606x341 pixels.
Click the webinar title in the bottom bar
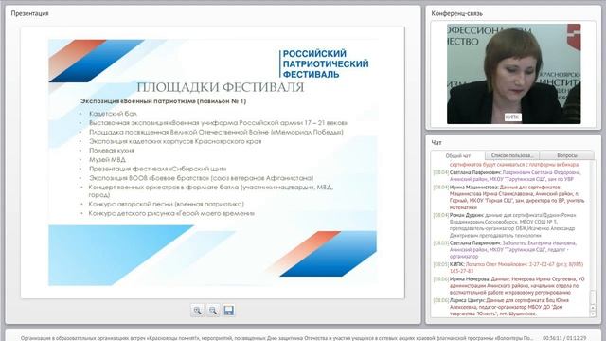(276, 338)
